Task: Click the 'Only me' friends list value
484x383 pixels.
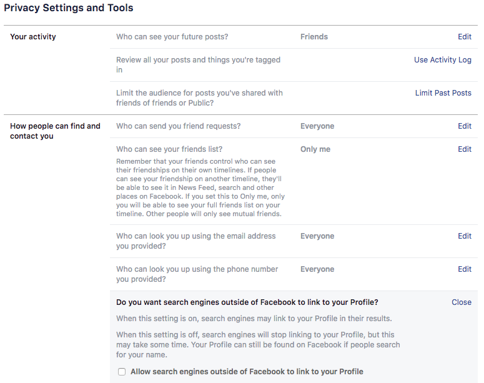Action: click(315, 149)
